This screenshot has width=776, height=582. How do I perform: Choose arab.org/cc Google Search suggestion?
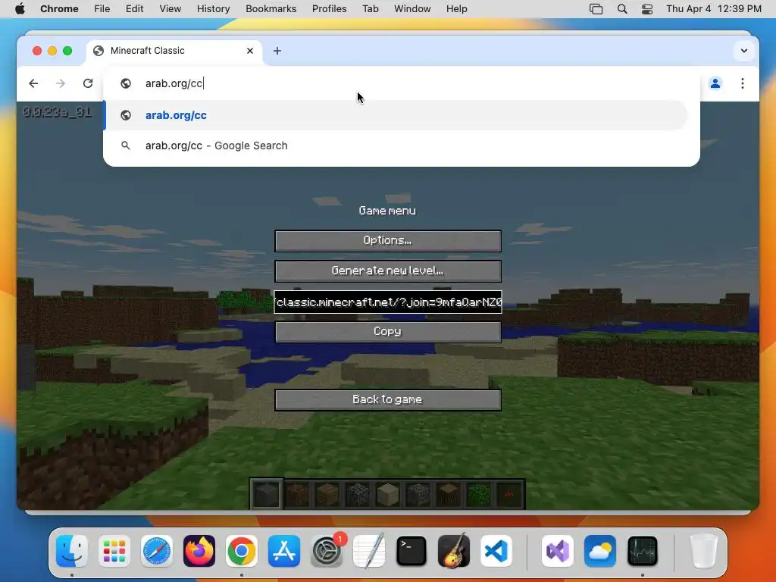tap(396, 145)
